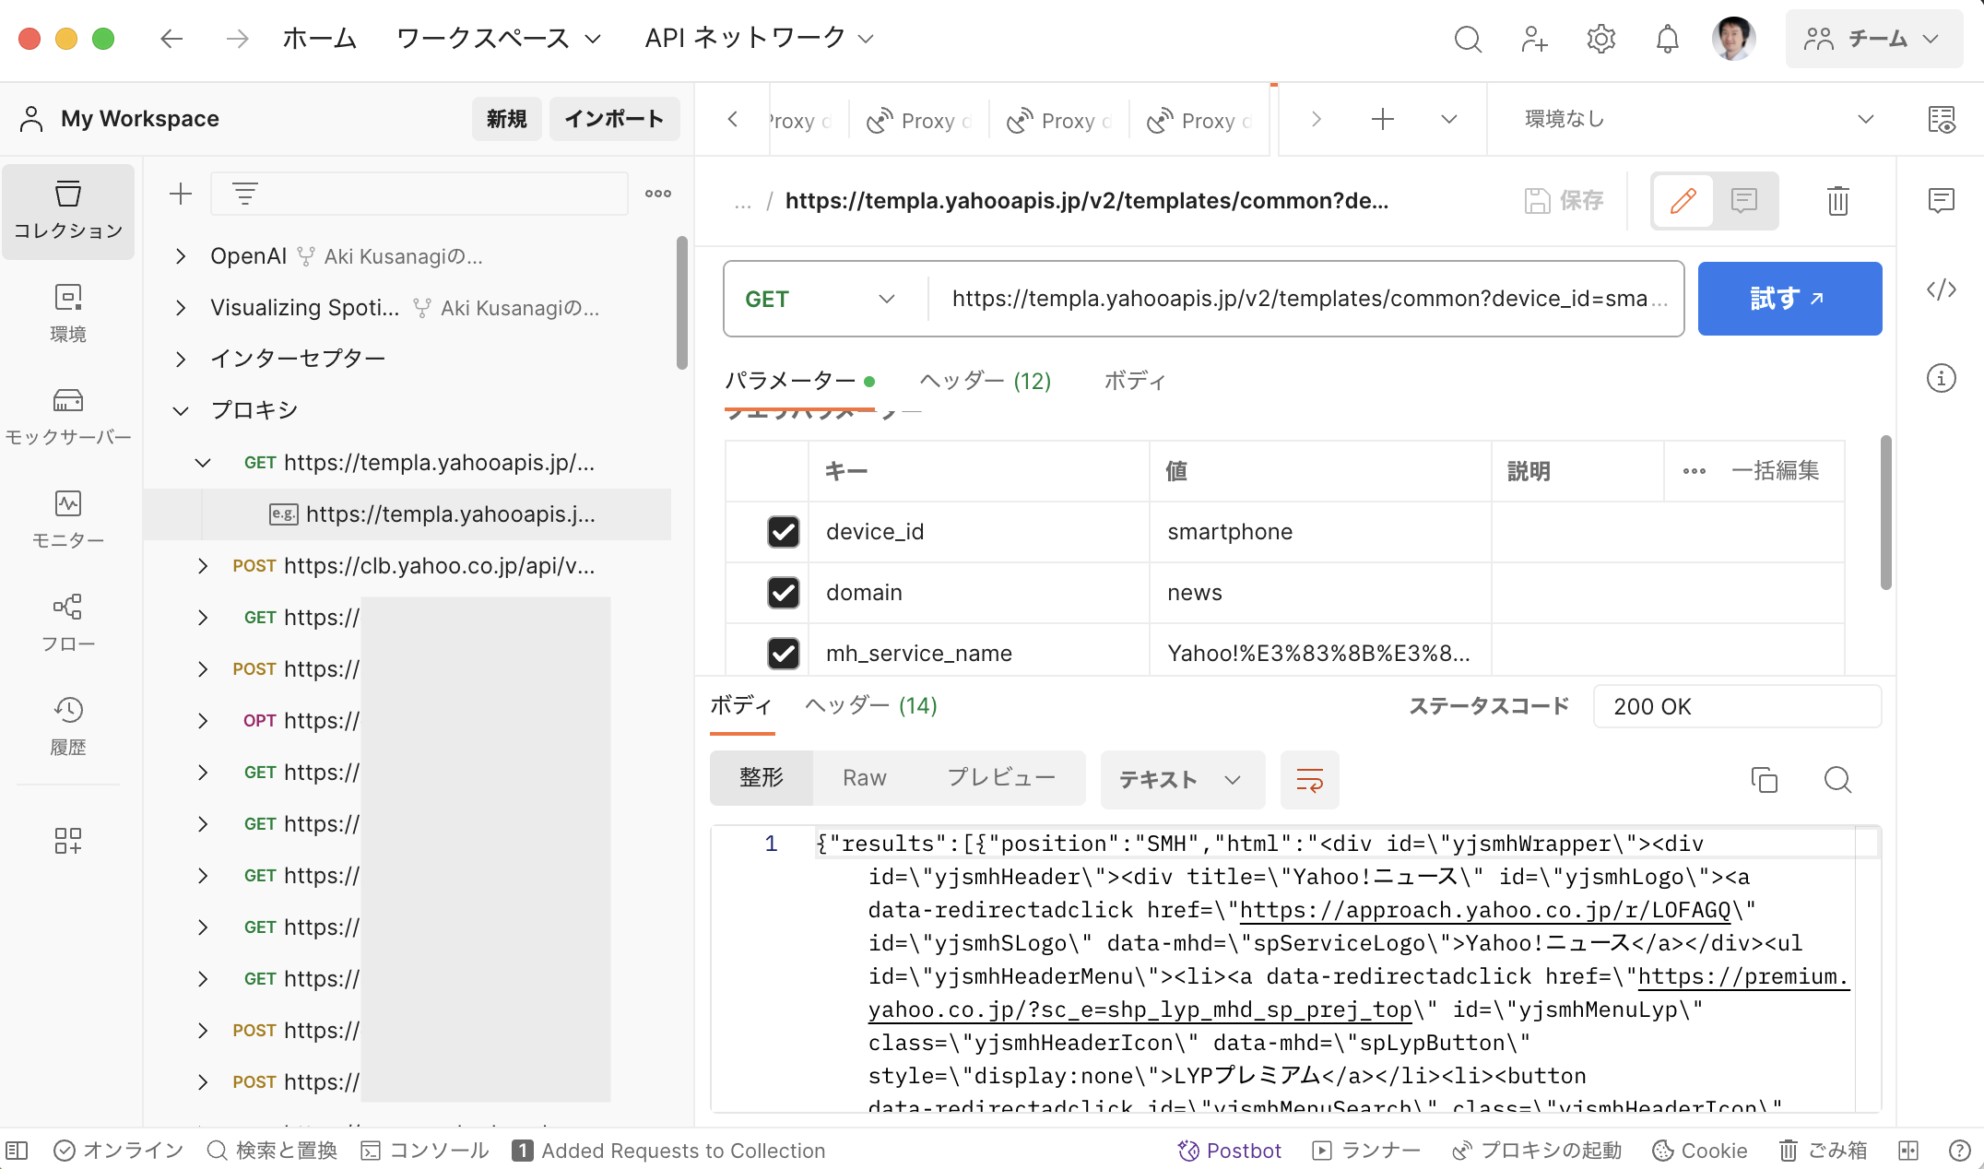Uncheck the domain parameter

pos(783,593)
